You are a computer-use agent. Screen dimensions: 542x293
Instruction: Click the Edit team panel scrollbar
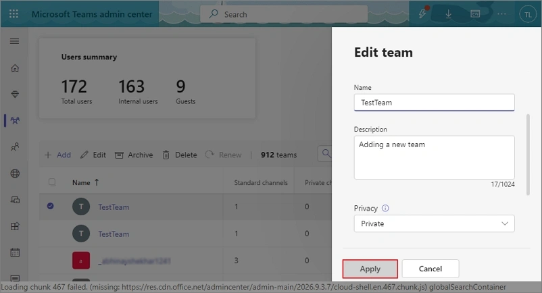point(528,155)
